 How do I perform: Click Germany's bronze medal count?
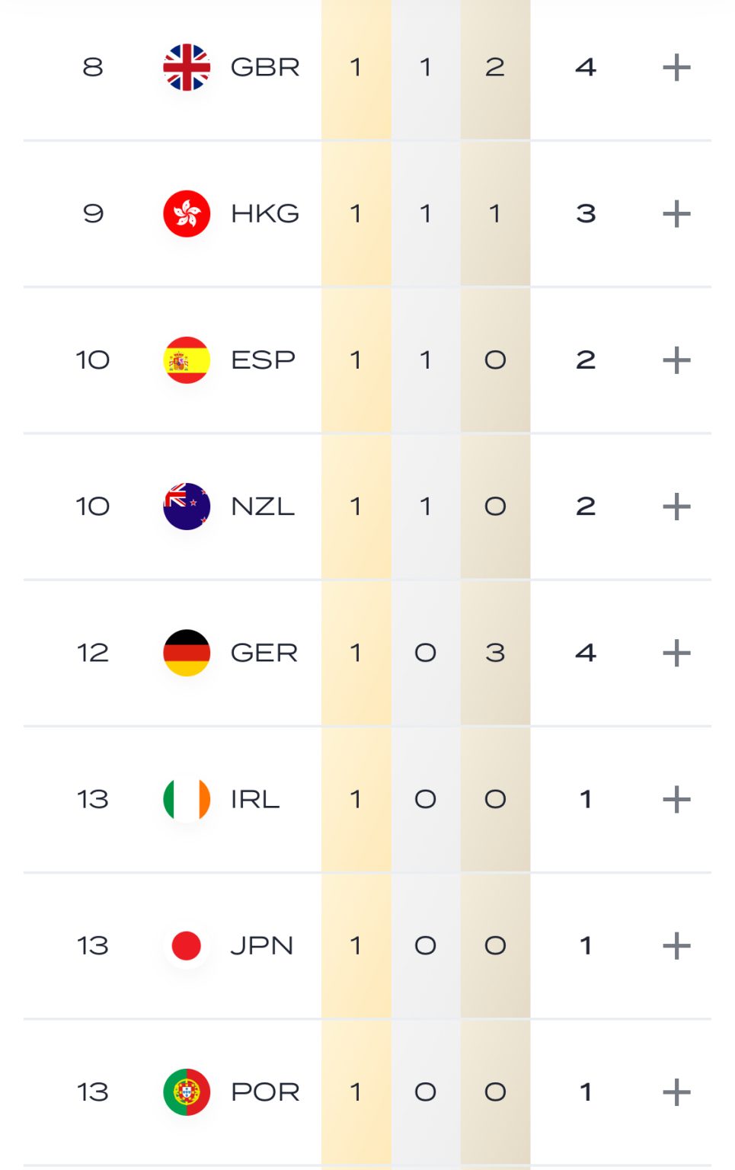(495, 653)
